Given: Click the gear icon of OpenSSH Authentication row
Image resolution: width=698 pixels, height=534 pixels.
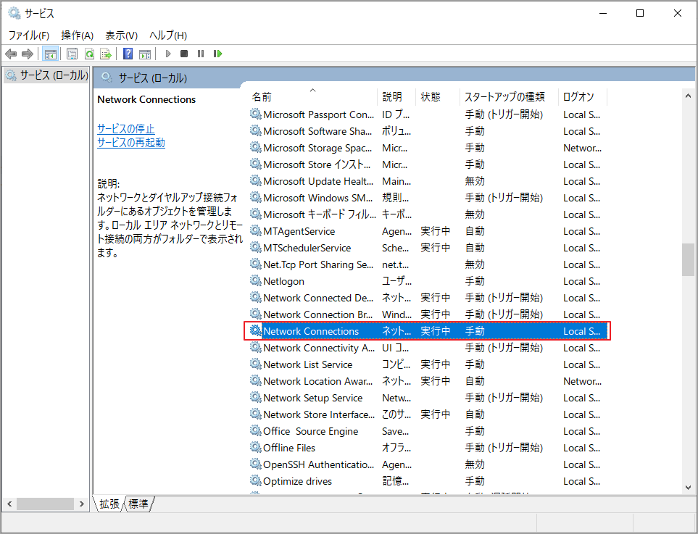Looking at the screenshot, I should (256, 464).
